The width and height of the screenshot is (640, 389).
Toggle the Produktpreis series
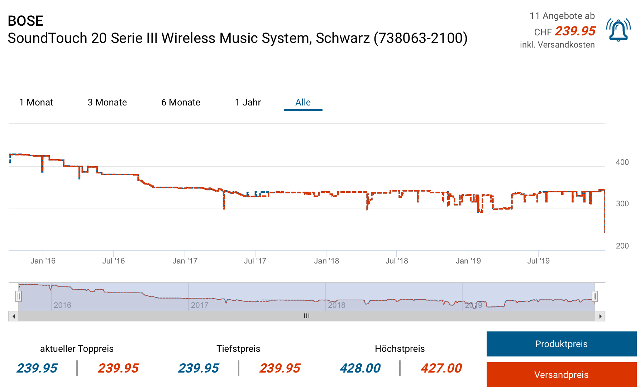point(561,344)
